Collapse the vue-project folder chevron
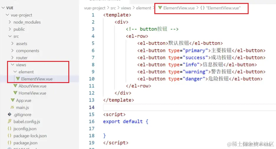276x149 pixels. [7, 15]
